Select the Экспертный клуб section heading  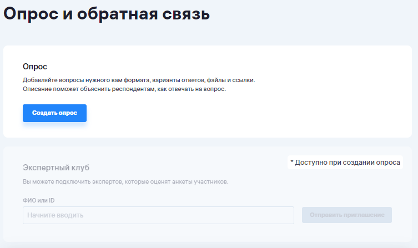coord(56,167)
